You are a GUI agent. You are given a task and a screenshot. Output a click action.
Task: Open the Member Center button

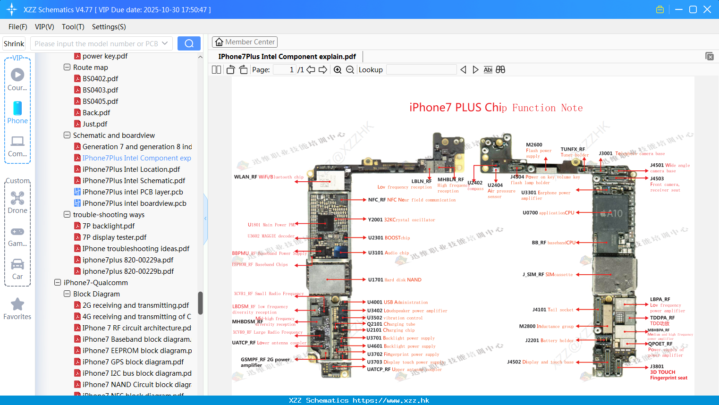coord(245,42)
